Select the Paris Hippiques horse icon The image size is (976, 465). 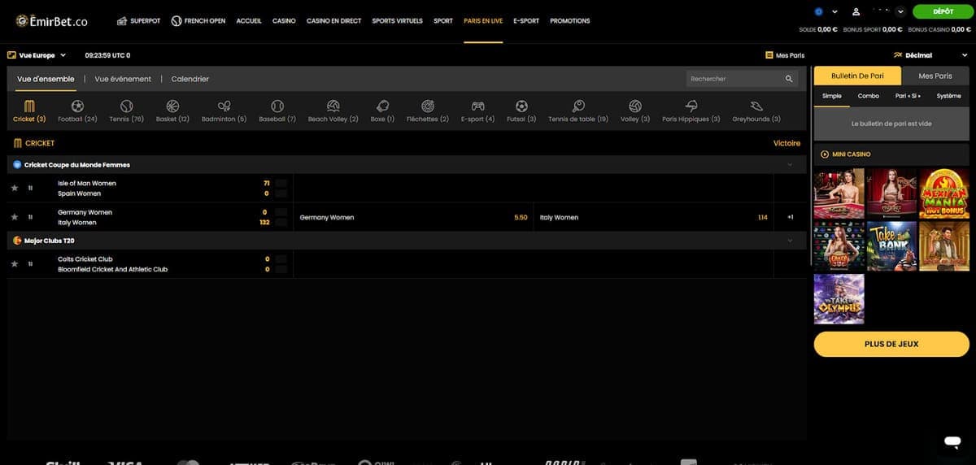pyautogui.click(x=691, y=106)
